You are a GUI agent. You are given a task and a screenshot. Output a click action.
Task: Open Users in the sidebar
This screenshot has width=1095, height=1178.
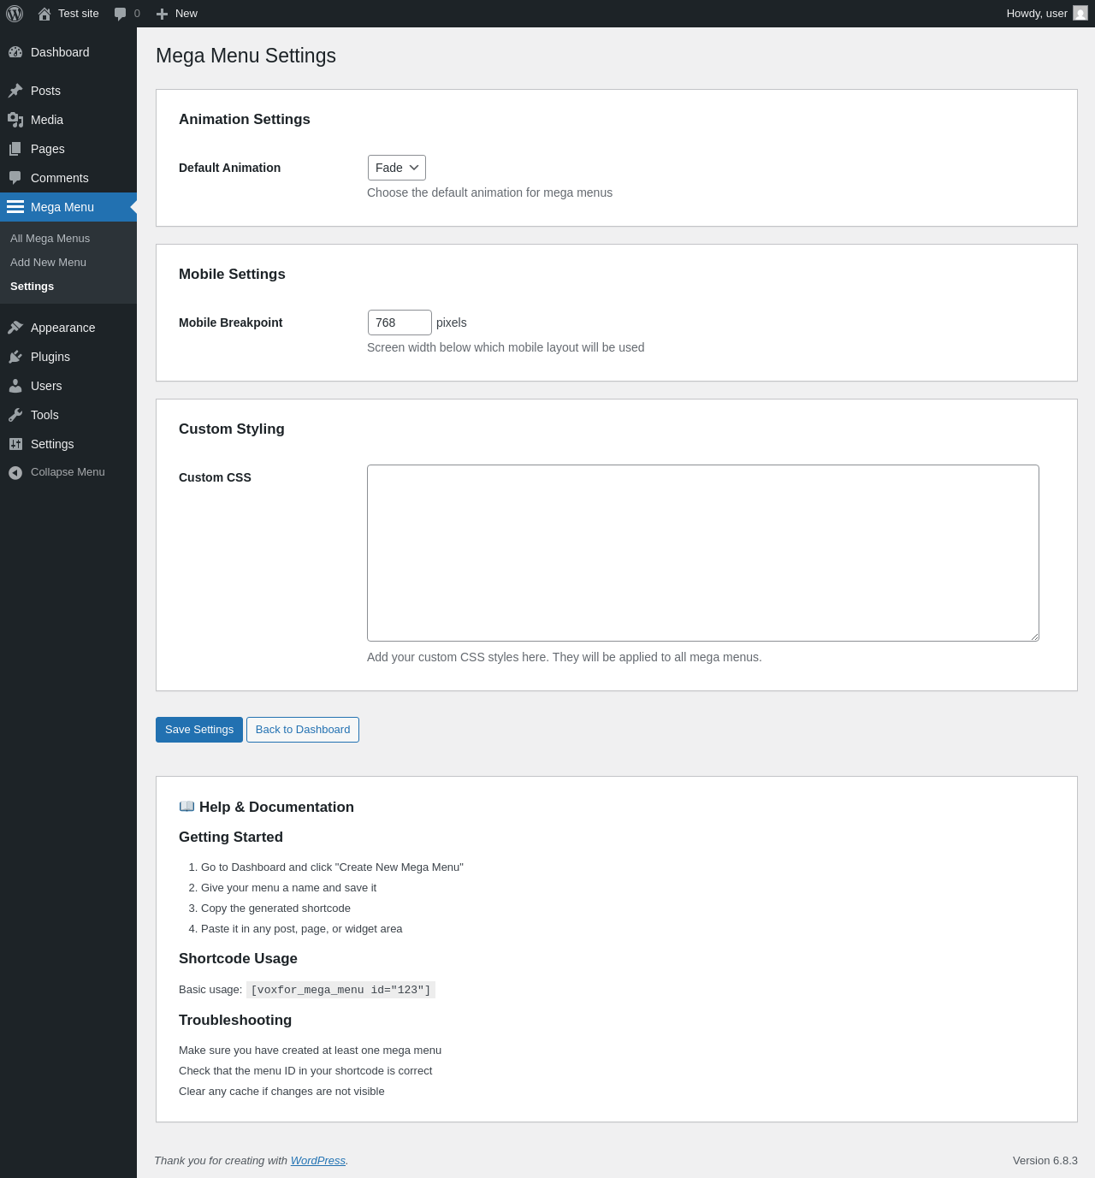[68, 386]
